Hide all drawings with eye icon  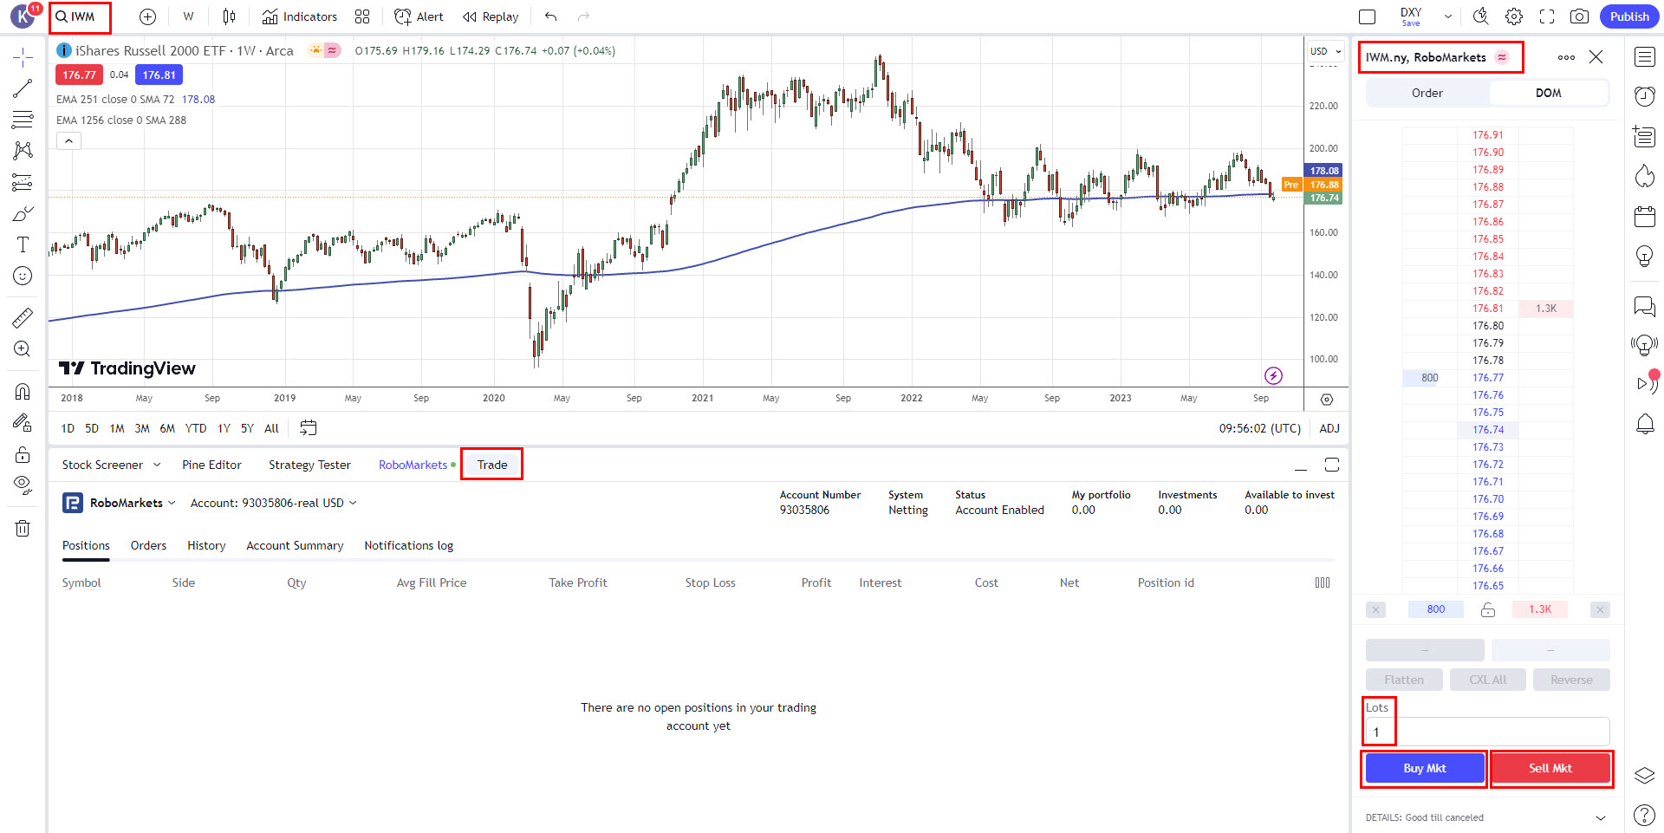point(23,485)
